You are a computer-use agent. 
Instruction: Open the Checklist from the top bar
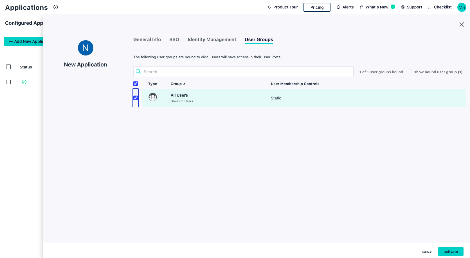pos(440,7)
